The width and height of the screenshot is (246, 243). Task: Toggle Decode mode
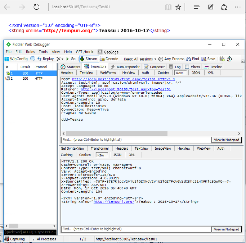click(x=109, y=59)
